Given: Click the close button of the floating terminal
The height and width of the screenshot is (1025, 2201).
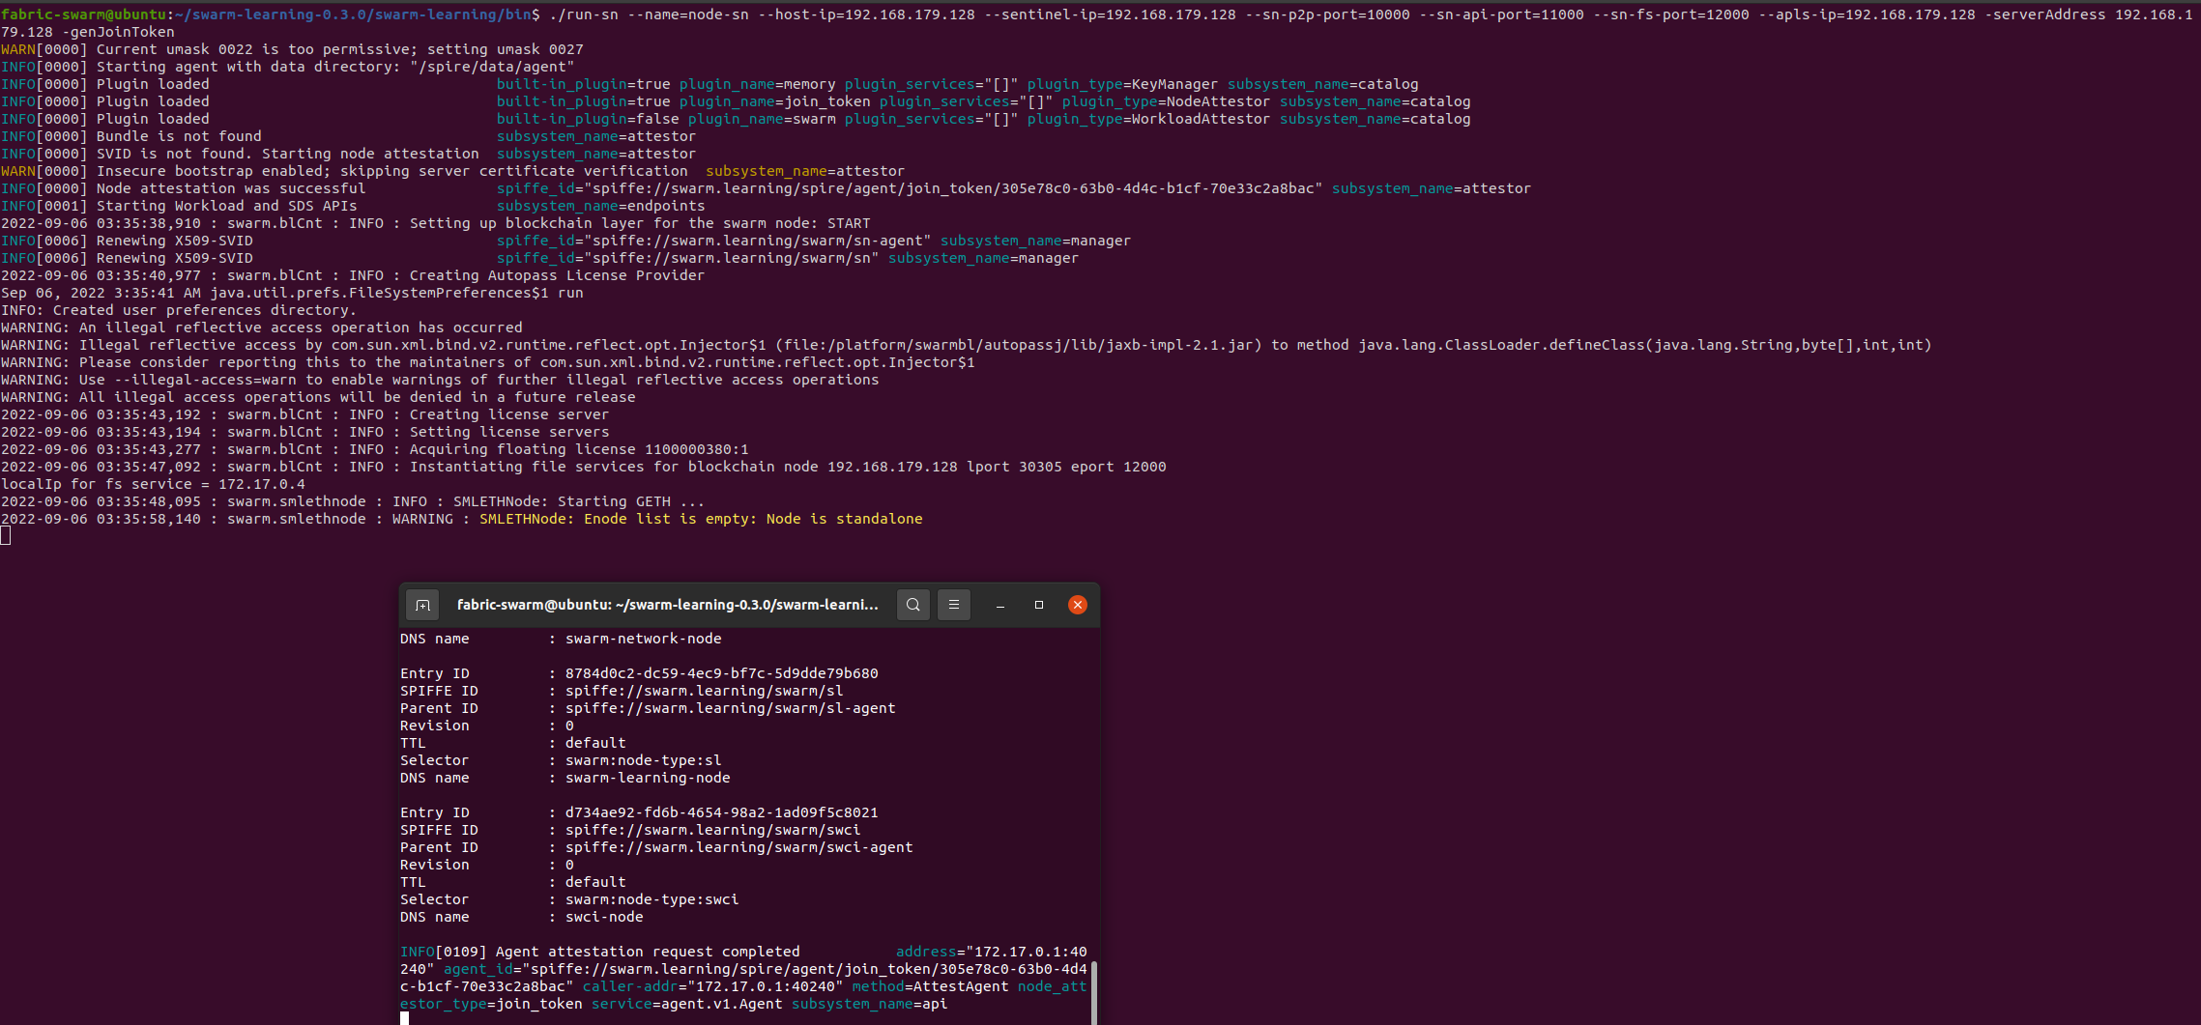Looking at the screenshot, I should click(x=1077, y=604).
